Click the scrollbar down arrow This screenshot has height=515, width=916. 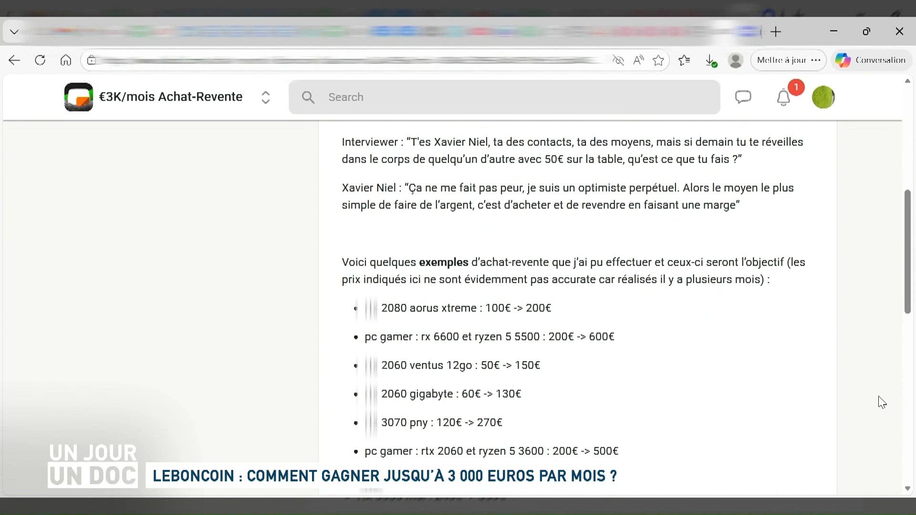pos(907,488)
